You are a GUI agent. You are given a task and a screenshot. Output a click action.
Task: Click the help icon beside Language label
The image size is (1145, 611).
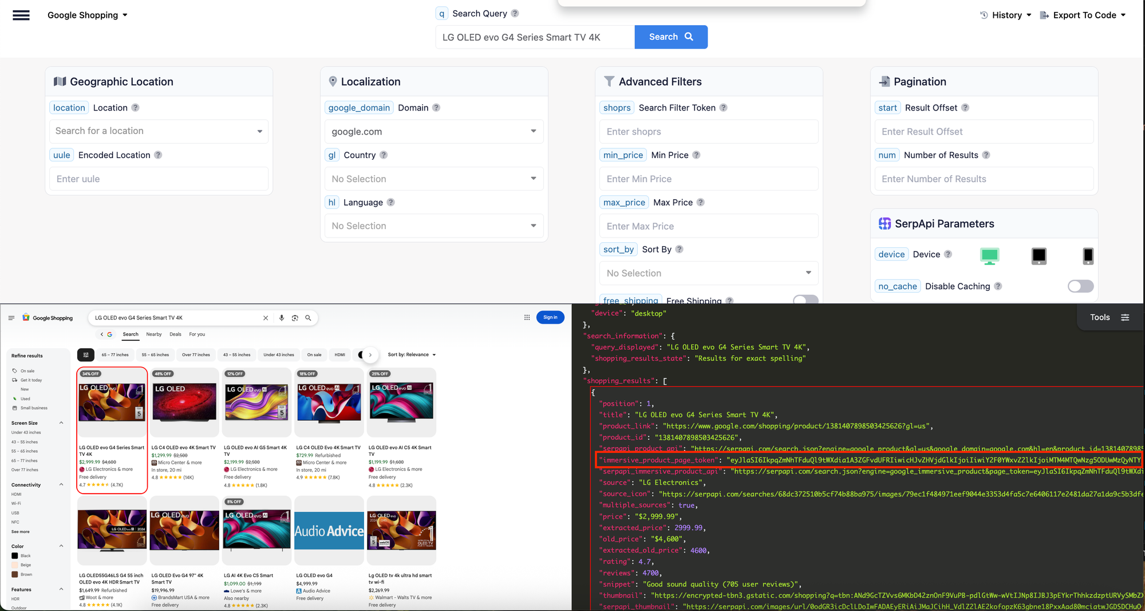click(390, 202)
